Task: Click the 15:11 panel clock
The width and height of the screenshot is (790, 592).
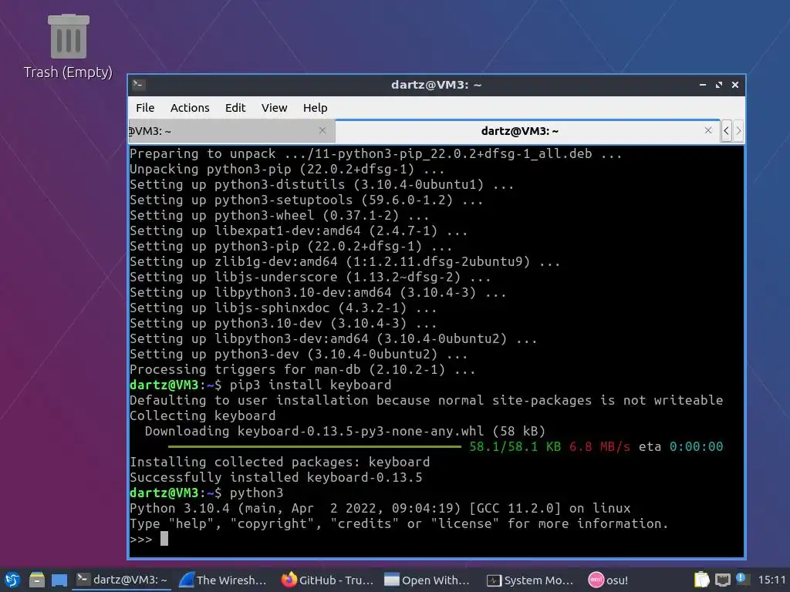Action: point(771,580)
